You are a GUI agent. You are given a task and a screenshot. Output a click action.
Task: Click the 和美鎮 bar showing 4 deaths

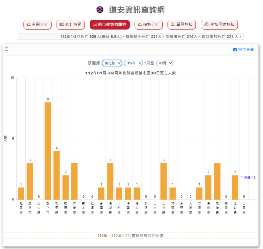57,175
